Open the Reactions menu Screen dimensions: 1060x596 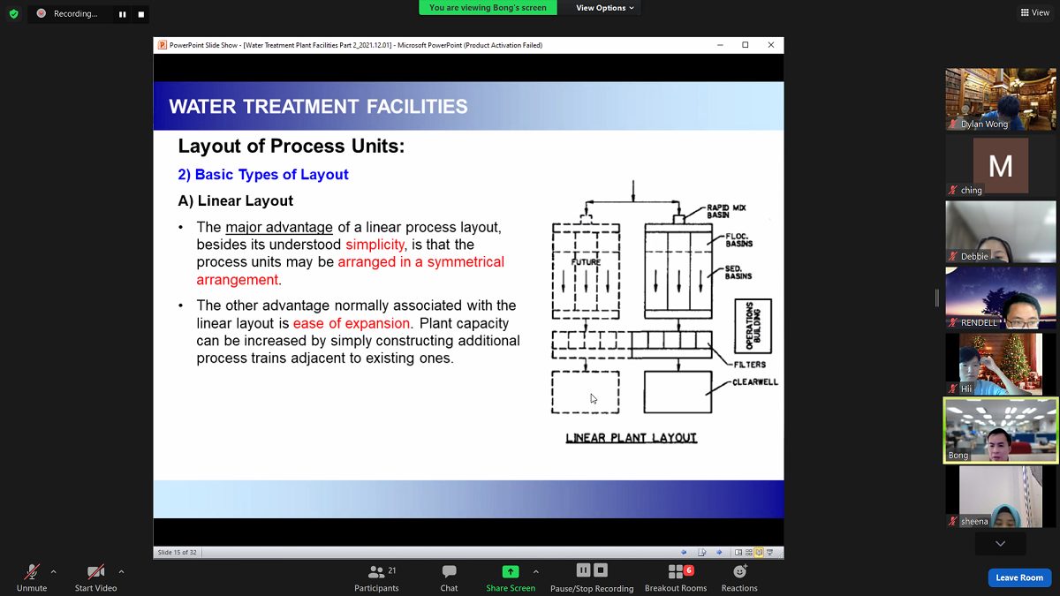[x=739, y=578]
